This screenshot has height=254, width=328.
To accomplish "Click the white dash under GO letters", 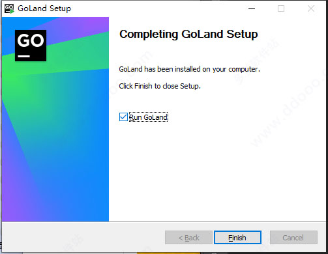I will tap(23, 56).
